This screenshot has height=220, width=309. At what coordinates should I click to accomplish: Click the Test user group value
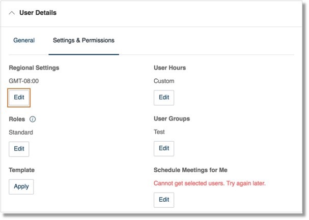click(x=159, y=132)
